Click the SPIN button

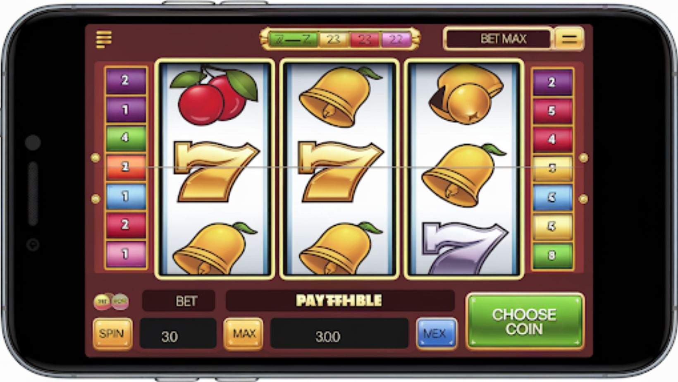pyautogui.click(x=112, y=334)
